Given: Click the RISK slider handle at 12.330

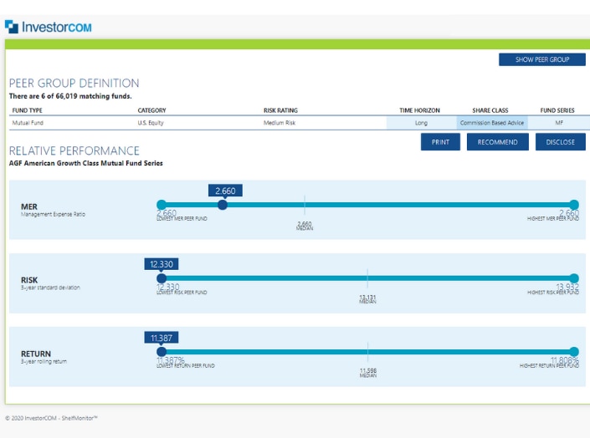Looking at the screenshot, I should pyautogui.click(x=162, y=278).
